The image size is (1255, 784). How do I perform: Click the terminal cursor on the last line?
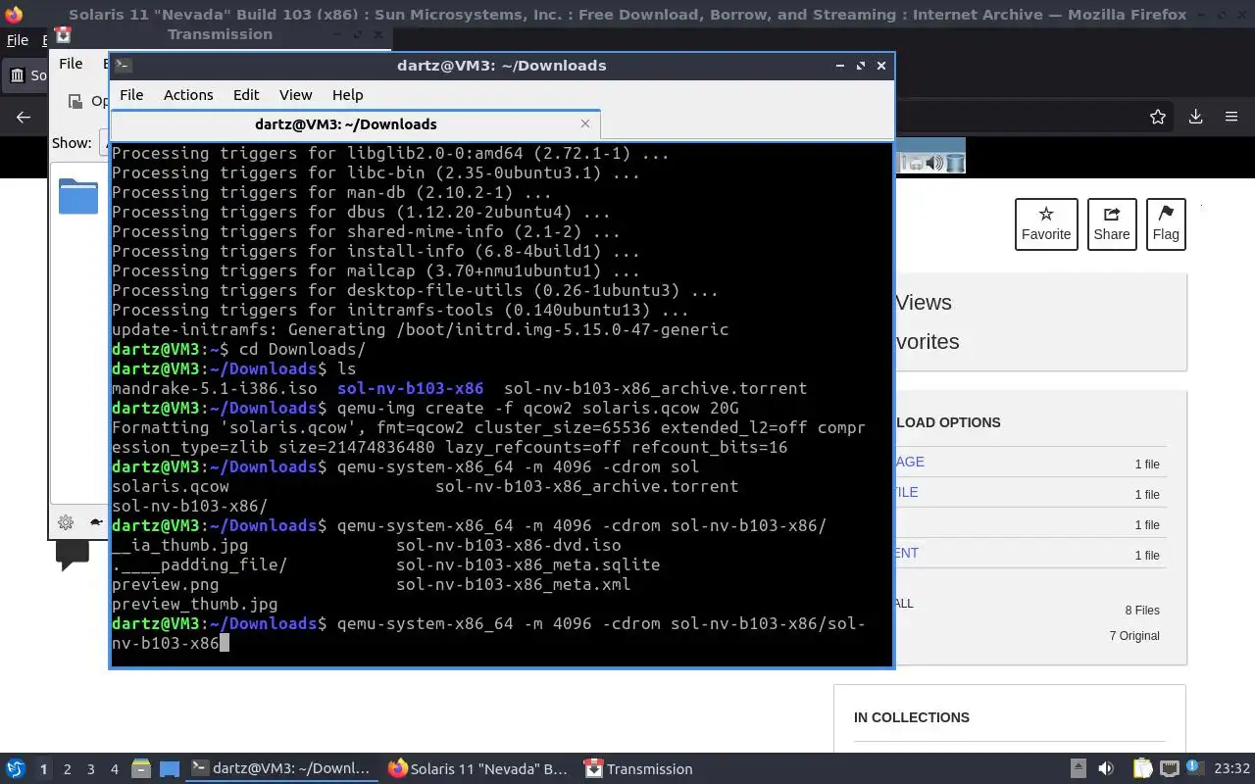coord(225,643)
